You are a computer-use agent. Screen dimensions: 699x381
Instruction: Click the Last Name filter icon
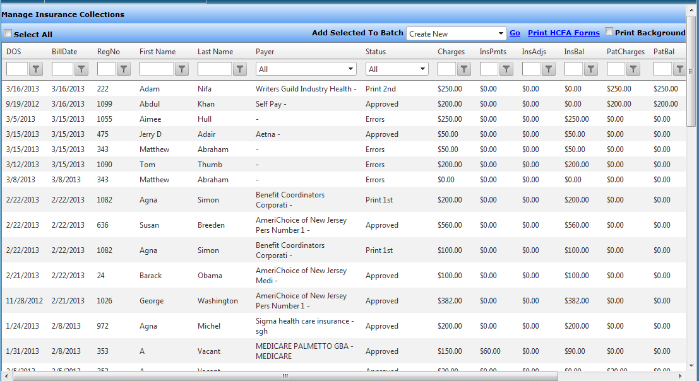(240, 69)
